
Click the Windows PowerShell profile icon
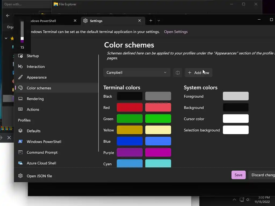20,141
